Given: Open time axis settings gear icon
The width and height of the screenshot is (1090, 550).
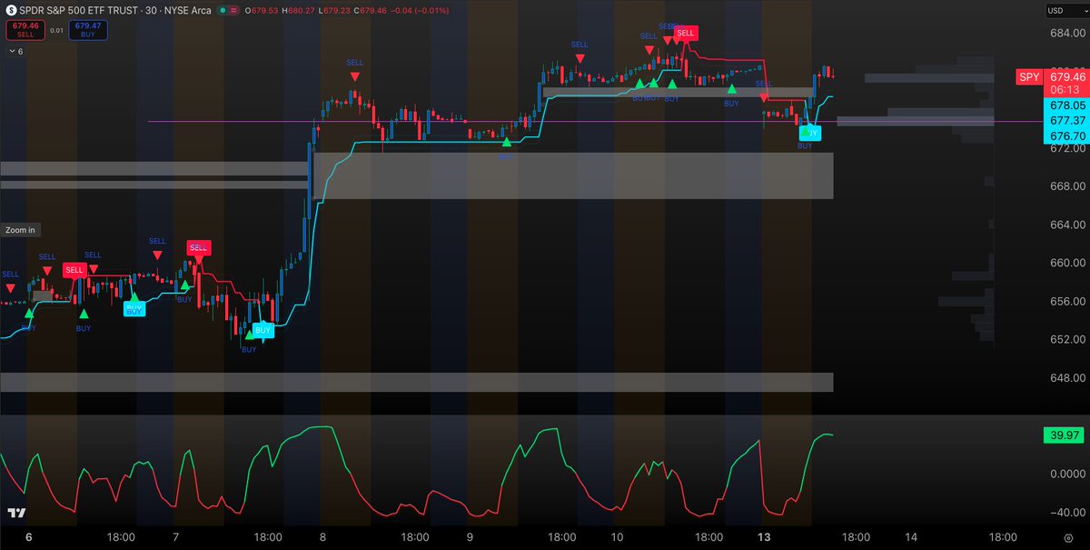Looking at the screenshot, I should pos(1068,539).
